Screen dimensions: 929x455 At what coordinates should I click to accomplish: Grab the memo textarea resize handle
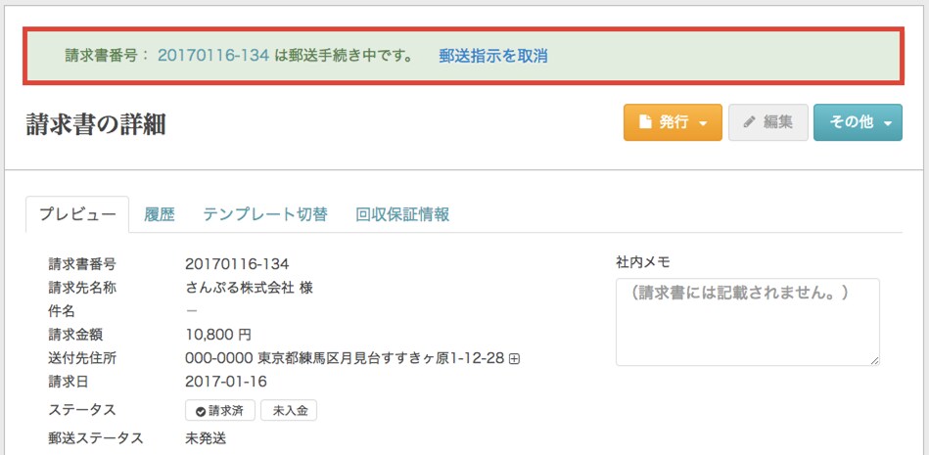click(x=874, y=360)
